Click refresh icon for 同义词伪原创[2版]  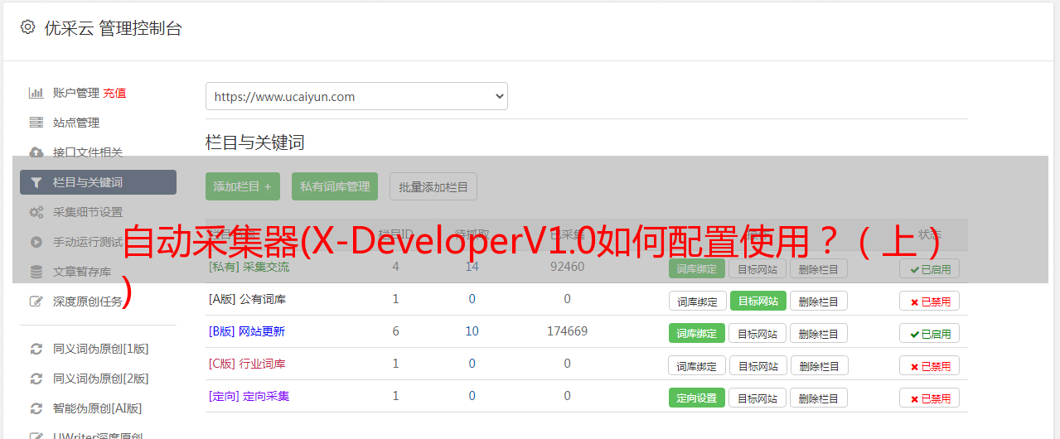tap(36, 379)
